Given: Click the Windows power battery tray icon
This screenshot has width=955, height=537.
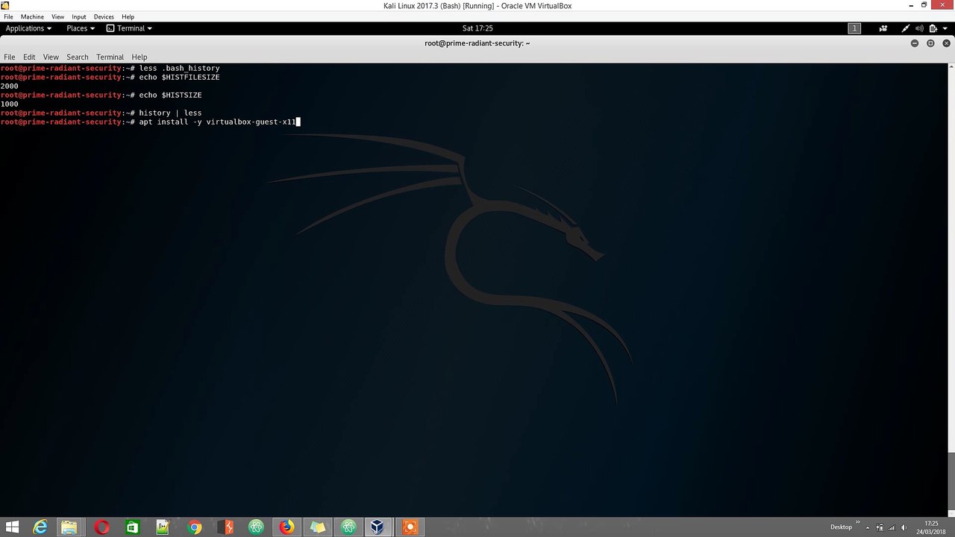Looking at the screenshot, I should [880, 527].
